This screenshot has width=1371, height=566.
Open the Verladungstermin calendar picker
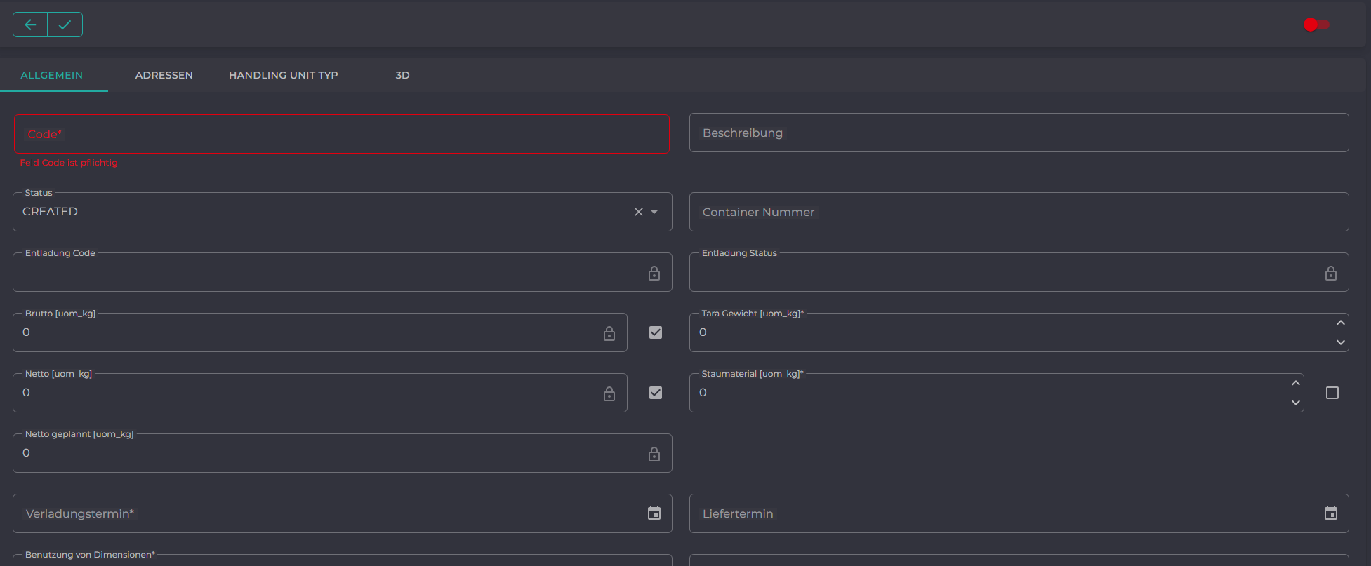coord(654,513)
